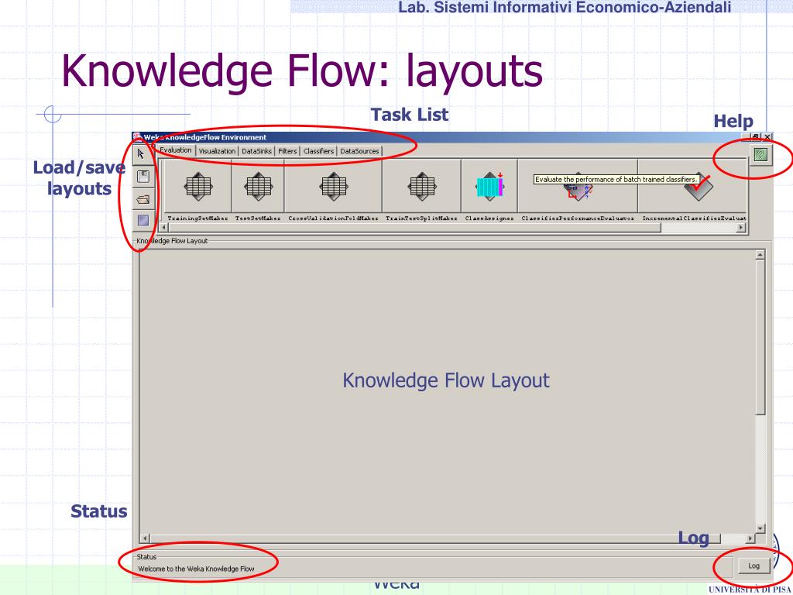Click the component palette horizontal scrollbar thumb
The width and height of the screenshot is (793, 595).
click(414, 228)
